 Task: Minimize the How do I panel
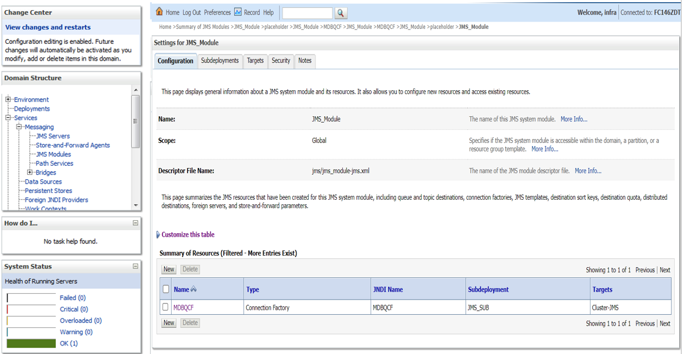click(x=135, y=223)
